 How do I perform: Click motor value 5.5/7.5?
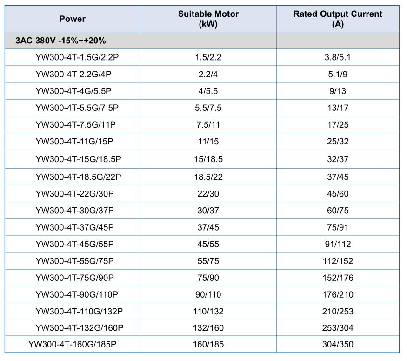(208, 108)
